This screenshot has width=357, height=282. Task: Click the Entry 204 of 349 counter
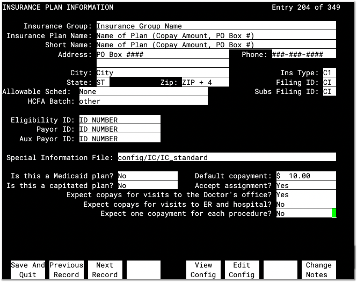[306, 8]
